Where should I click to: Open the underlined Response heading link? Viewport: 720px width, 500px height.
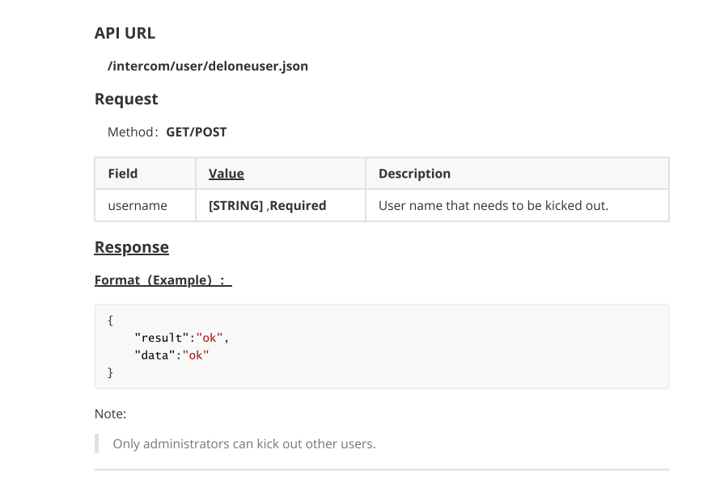pyautogui.click(x=132, y=247)
